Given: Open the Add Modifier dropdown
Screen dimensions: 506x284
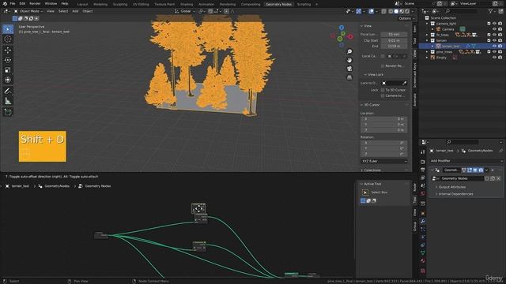Looking at the screenshot, I should (466, 161).
